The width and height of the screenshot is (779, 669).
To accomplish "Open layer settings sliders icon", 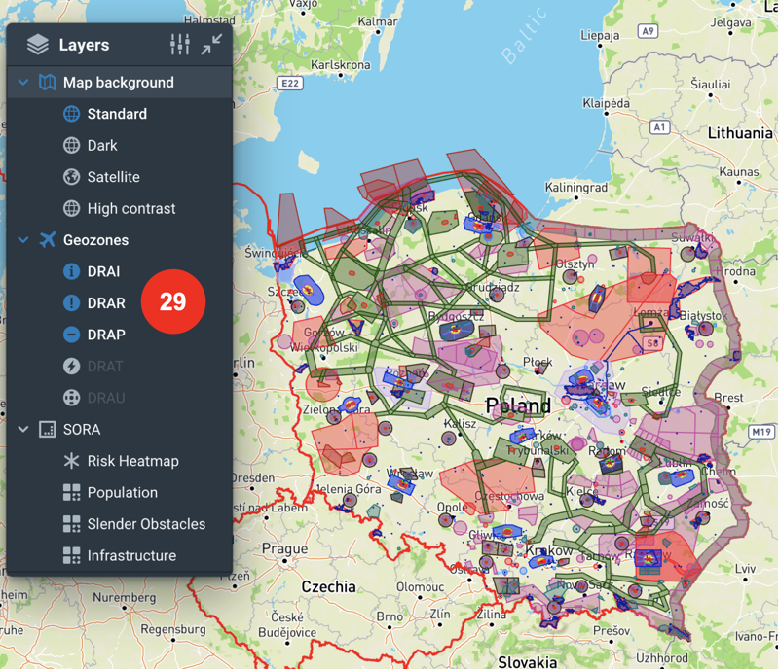I will click(180, 45).
